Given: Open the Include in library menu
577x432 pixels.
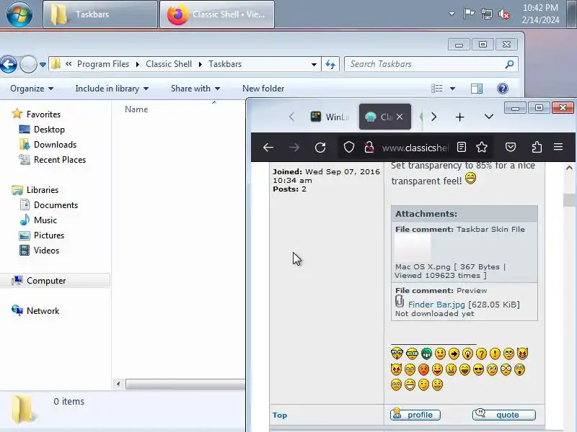Looking at the screenshot, I should tap(112, 89).
